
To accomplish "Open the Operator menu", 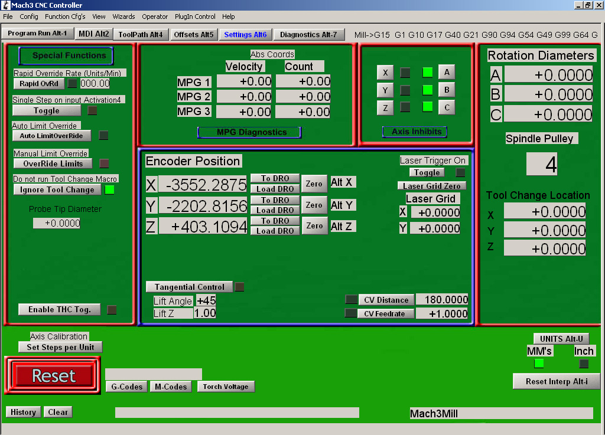I will [x=155, y=17].
